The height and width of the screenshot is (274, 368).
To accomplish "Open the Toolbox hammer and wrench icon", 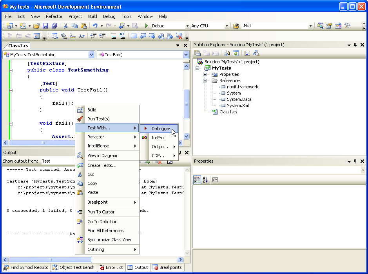I will [347, 26].
